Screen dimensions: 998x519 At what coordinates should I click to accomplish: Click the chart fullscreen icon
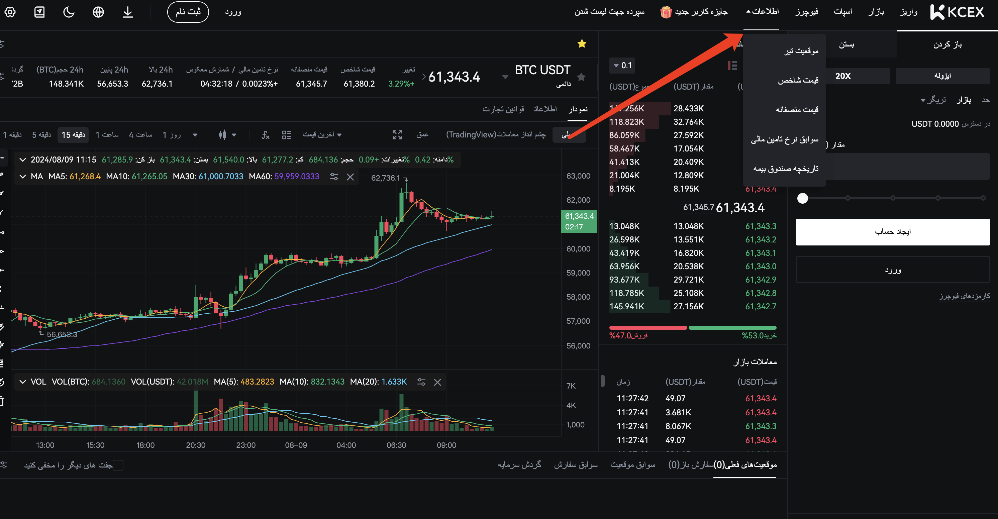coord(397,135)
